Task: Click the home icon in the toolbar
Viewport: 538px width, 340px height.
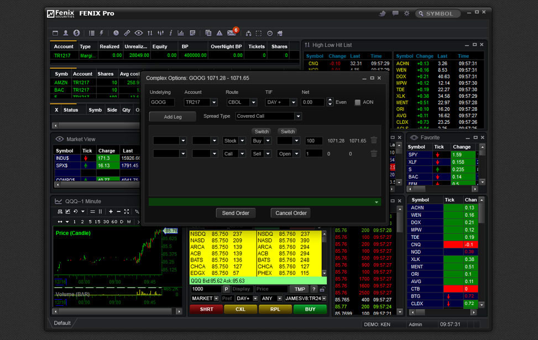Action: pos(280,33)
